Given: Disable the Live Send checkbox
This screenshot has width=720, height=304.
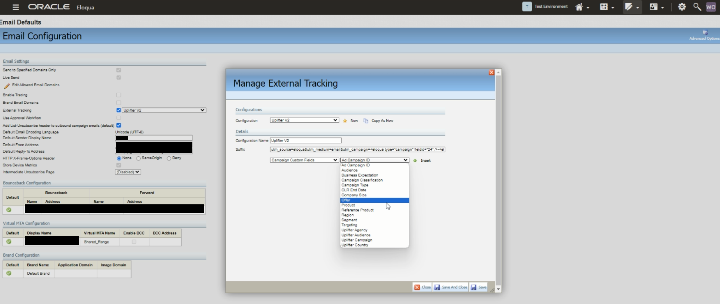Looking at the screenshot, I should pos(118,77).
